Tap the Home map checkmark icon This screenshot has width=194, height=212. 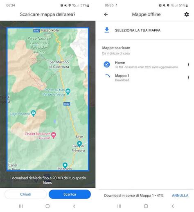(107, 64)
